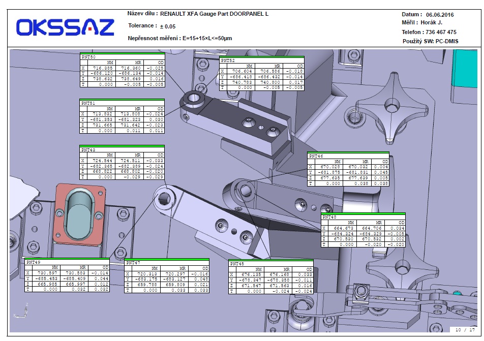Click Y deviation "0.048" in PNT47

tap(201, 280)
